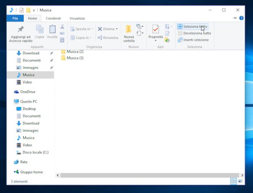Switch to large icons view in status bar
The image size is (253, 193).
[x=241, y=181]
